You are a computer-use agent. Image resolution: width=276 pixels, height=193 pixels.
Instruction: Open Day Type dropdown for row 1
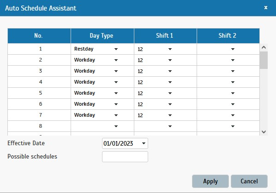pyautogui.click(x=116, y=49)
